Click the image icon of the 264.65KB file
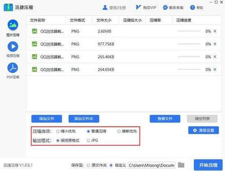The height and width of the screenshot is (171, 225). click(x=35, y=69)
